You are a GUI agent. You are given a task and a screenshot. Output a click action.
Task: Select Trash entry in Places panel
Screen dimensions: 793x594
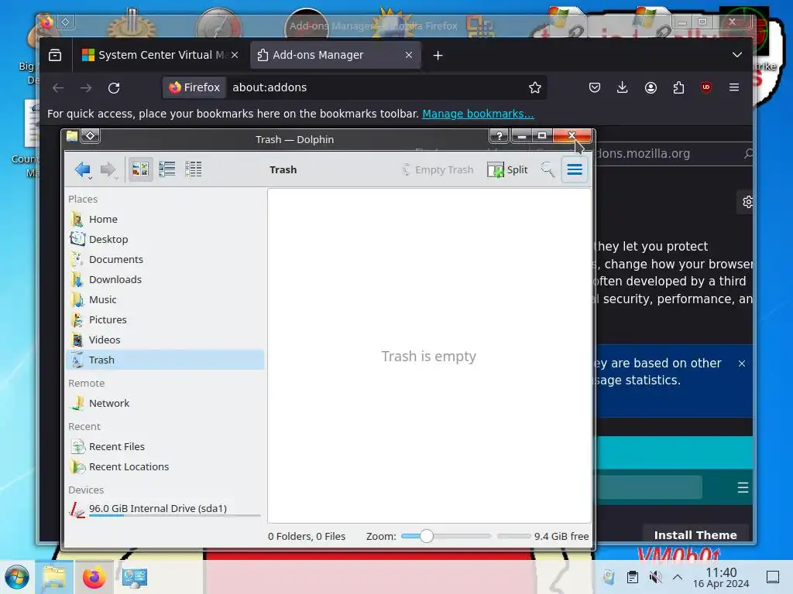pos(165,360)
